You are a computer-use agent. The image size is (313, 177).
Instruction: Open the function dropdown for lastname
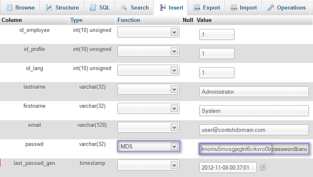click(x=148, y=89)
